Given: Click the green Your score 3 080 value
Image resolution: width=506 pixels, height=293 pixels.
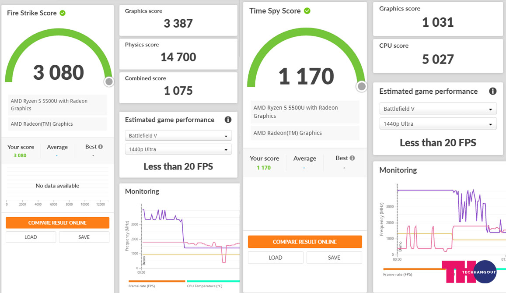Looking at the screenshot, I should tap(20, 155).
